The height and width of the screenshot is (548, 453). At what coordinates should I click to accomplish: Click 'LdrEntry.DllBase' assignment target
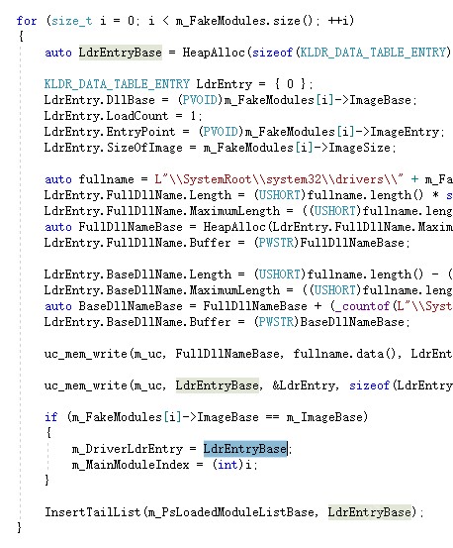click(x=99, y=100)
